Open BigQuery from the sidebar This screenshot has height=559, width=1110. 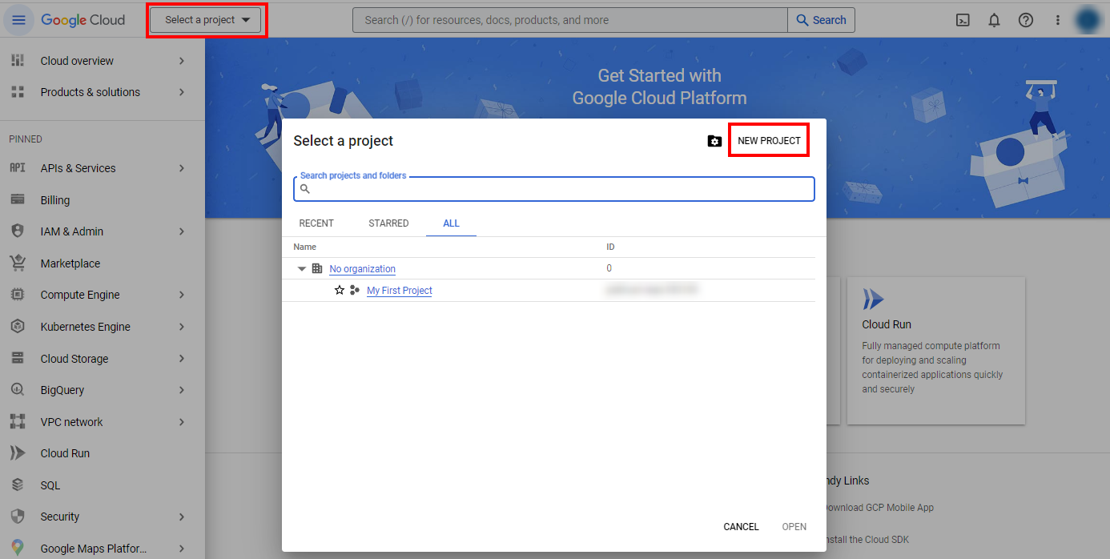(62, 390)
